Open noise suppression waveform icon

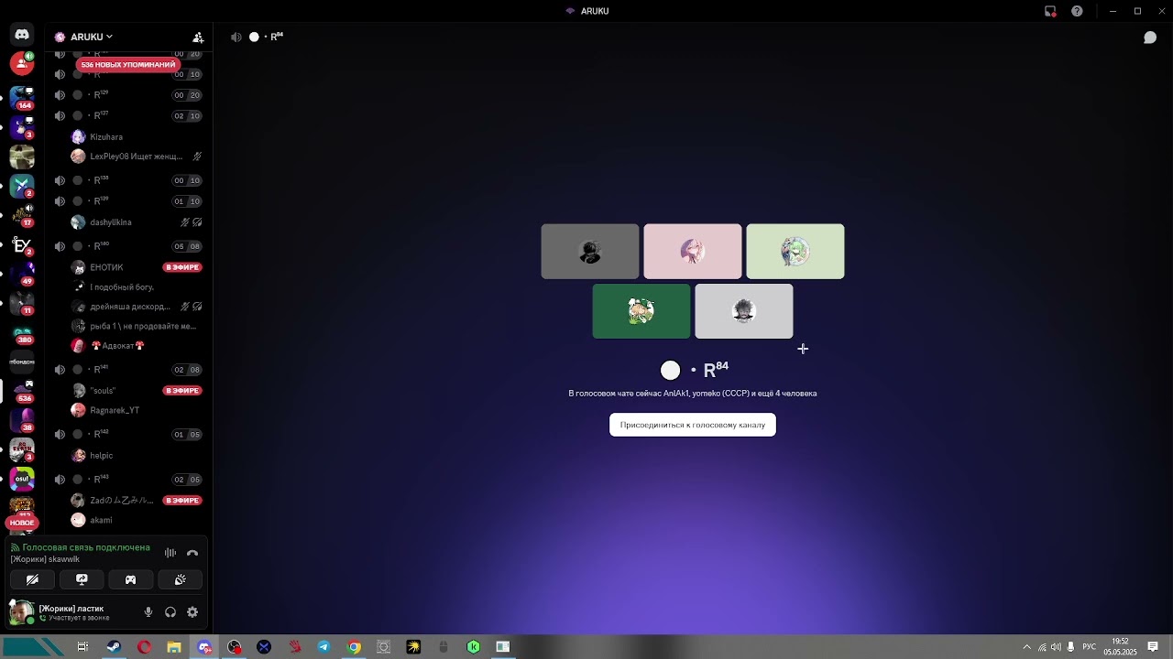pos(170,553)
